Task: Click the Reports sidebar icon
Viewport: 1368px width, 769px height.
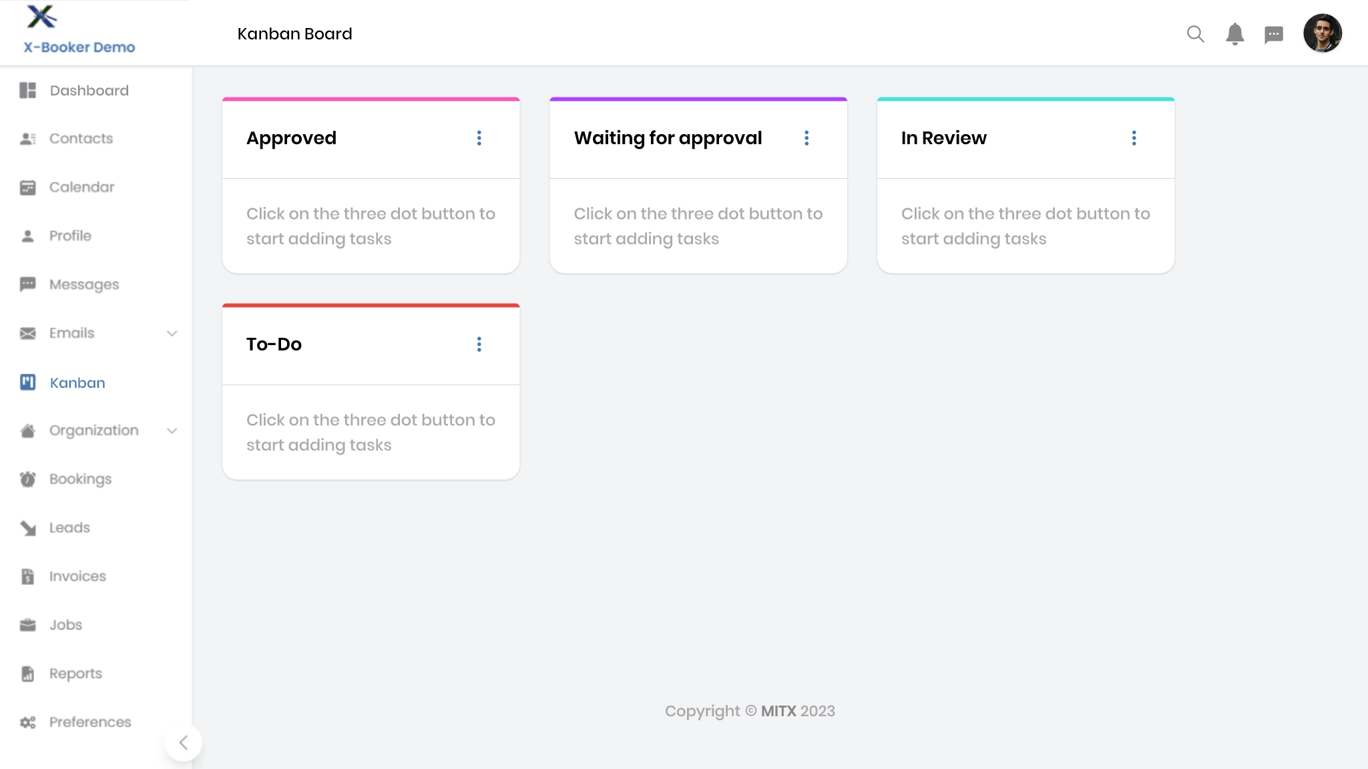Action: coord(27,674)
